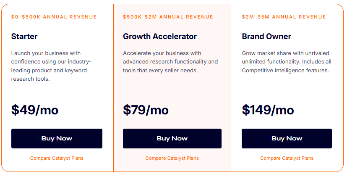347x177 pixels.
Task: Select the $500K-$2M Annual Revenue label
Action: coord(168,17)
